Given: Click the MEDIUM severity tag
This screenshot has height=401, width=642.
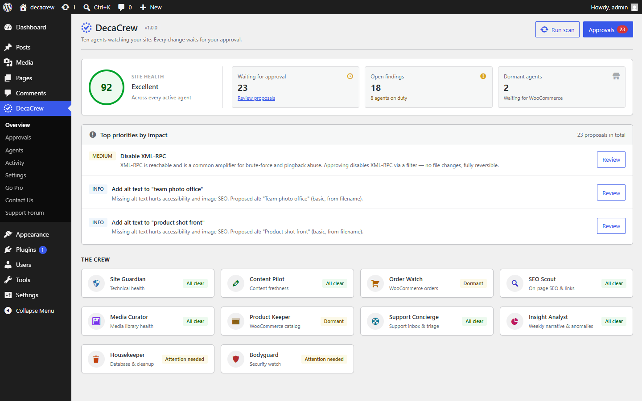Looking at the screenshot, I should point(102,156).
